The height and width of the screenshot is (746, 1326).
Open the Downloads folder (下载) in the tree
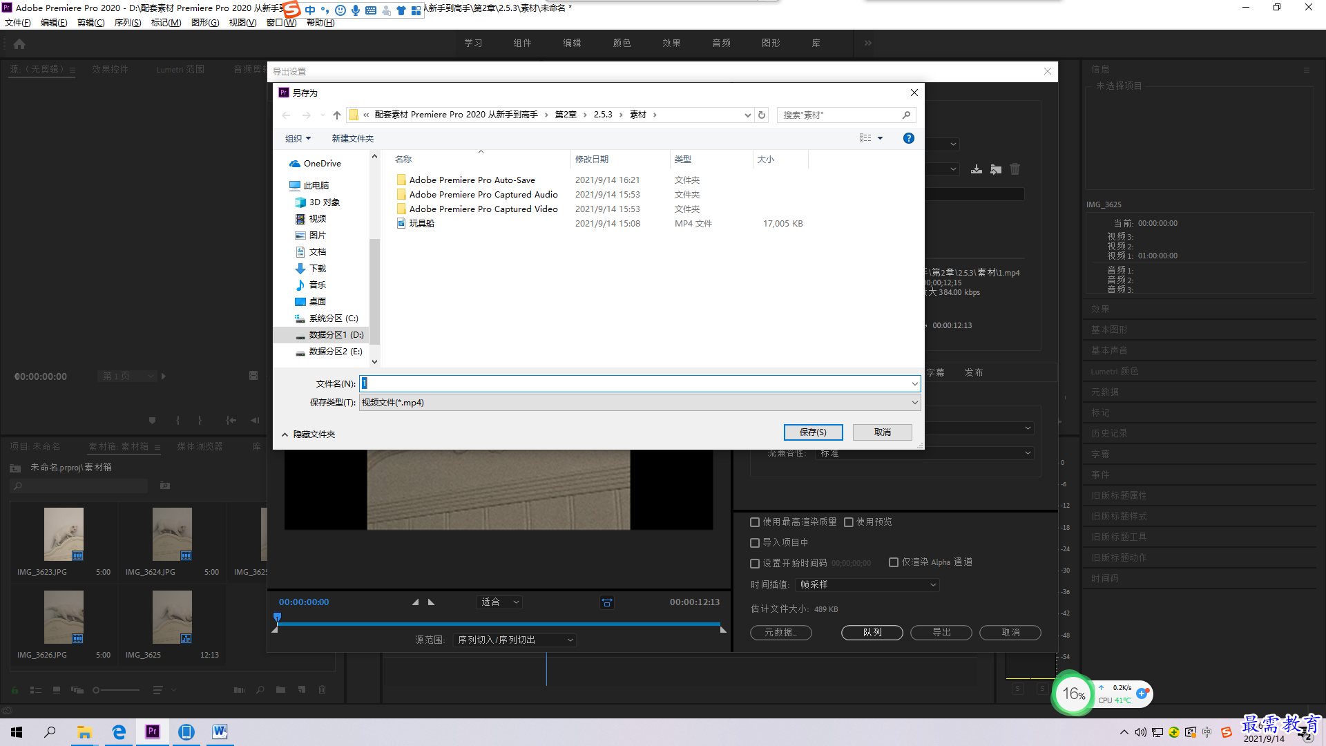pyautogui.click(x=317, y=269)
